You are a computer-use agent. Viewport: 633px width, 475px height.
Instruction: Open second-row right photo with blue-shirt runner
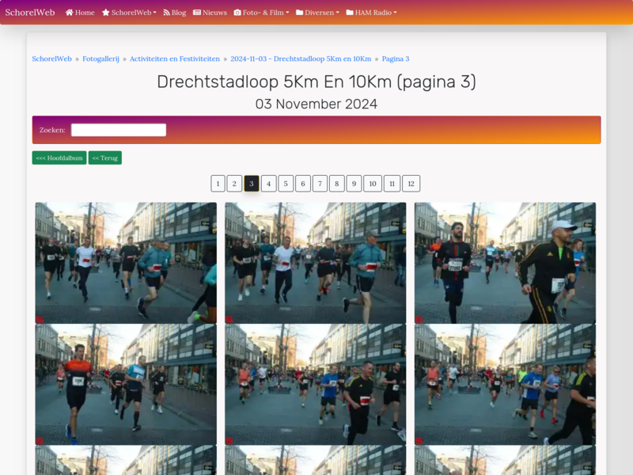click(x=505, y=385)
